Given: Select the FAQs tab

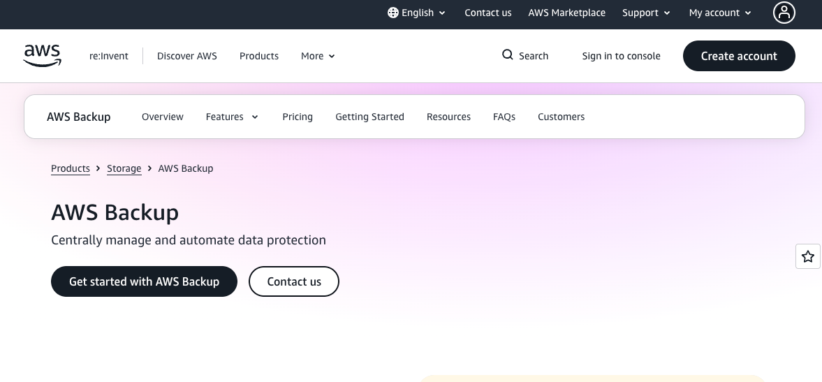Looking at the screenshot, I should [x=504, y=117].
